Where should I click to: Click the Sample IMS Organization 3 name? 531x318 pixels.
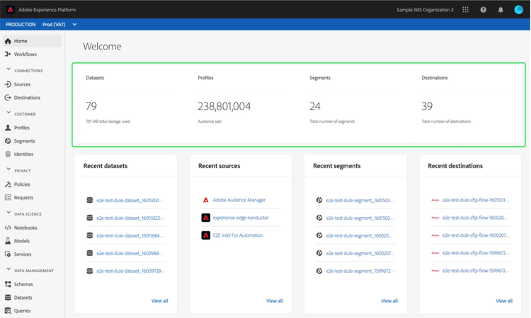click(x=425, y=10)
